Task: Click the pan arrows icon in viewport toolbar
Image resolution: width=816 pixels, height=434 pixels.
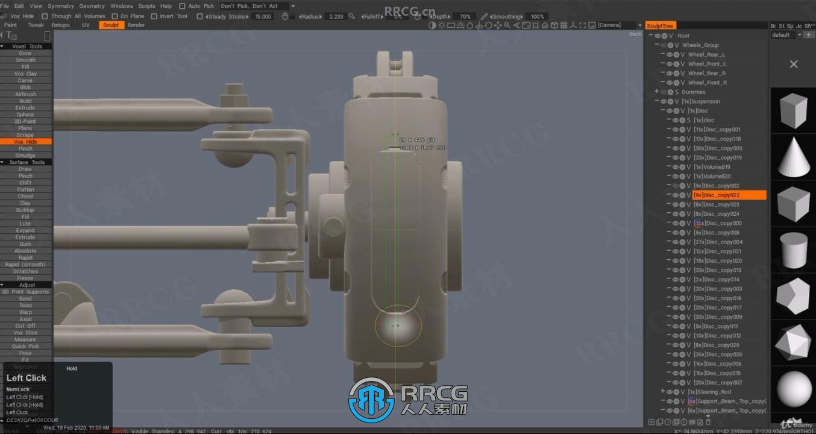Action: tap(498, 25)
